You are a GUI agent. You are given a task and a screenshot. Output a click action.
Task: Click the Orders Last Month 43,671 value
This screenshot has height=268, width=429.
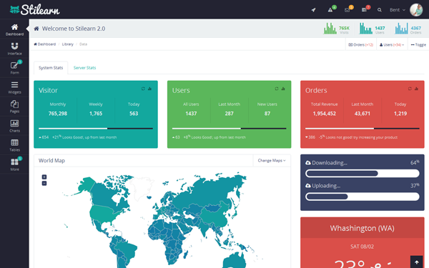point(363,114)
